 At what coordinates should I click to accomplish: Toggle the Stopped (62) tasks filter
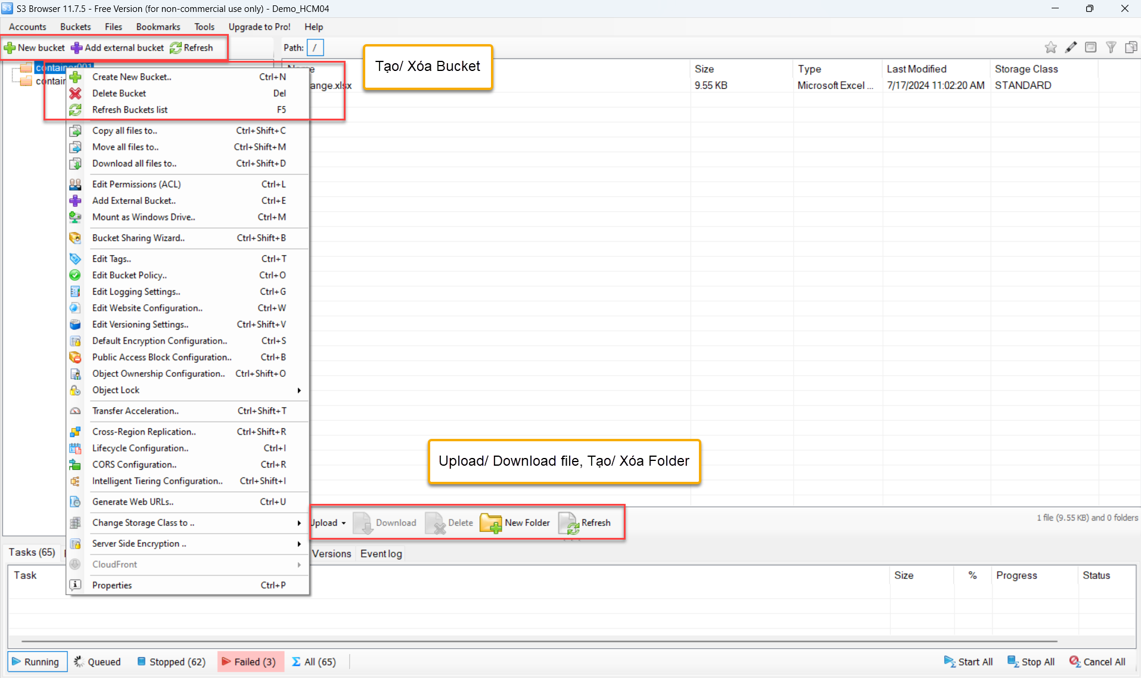172,662
